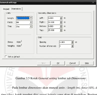Click the Top value spinner arrows

tap(61, 30)
